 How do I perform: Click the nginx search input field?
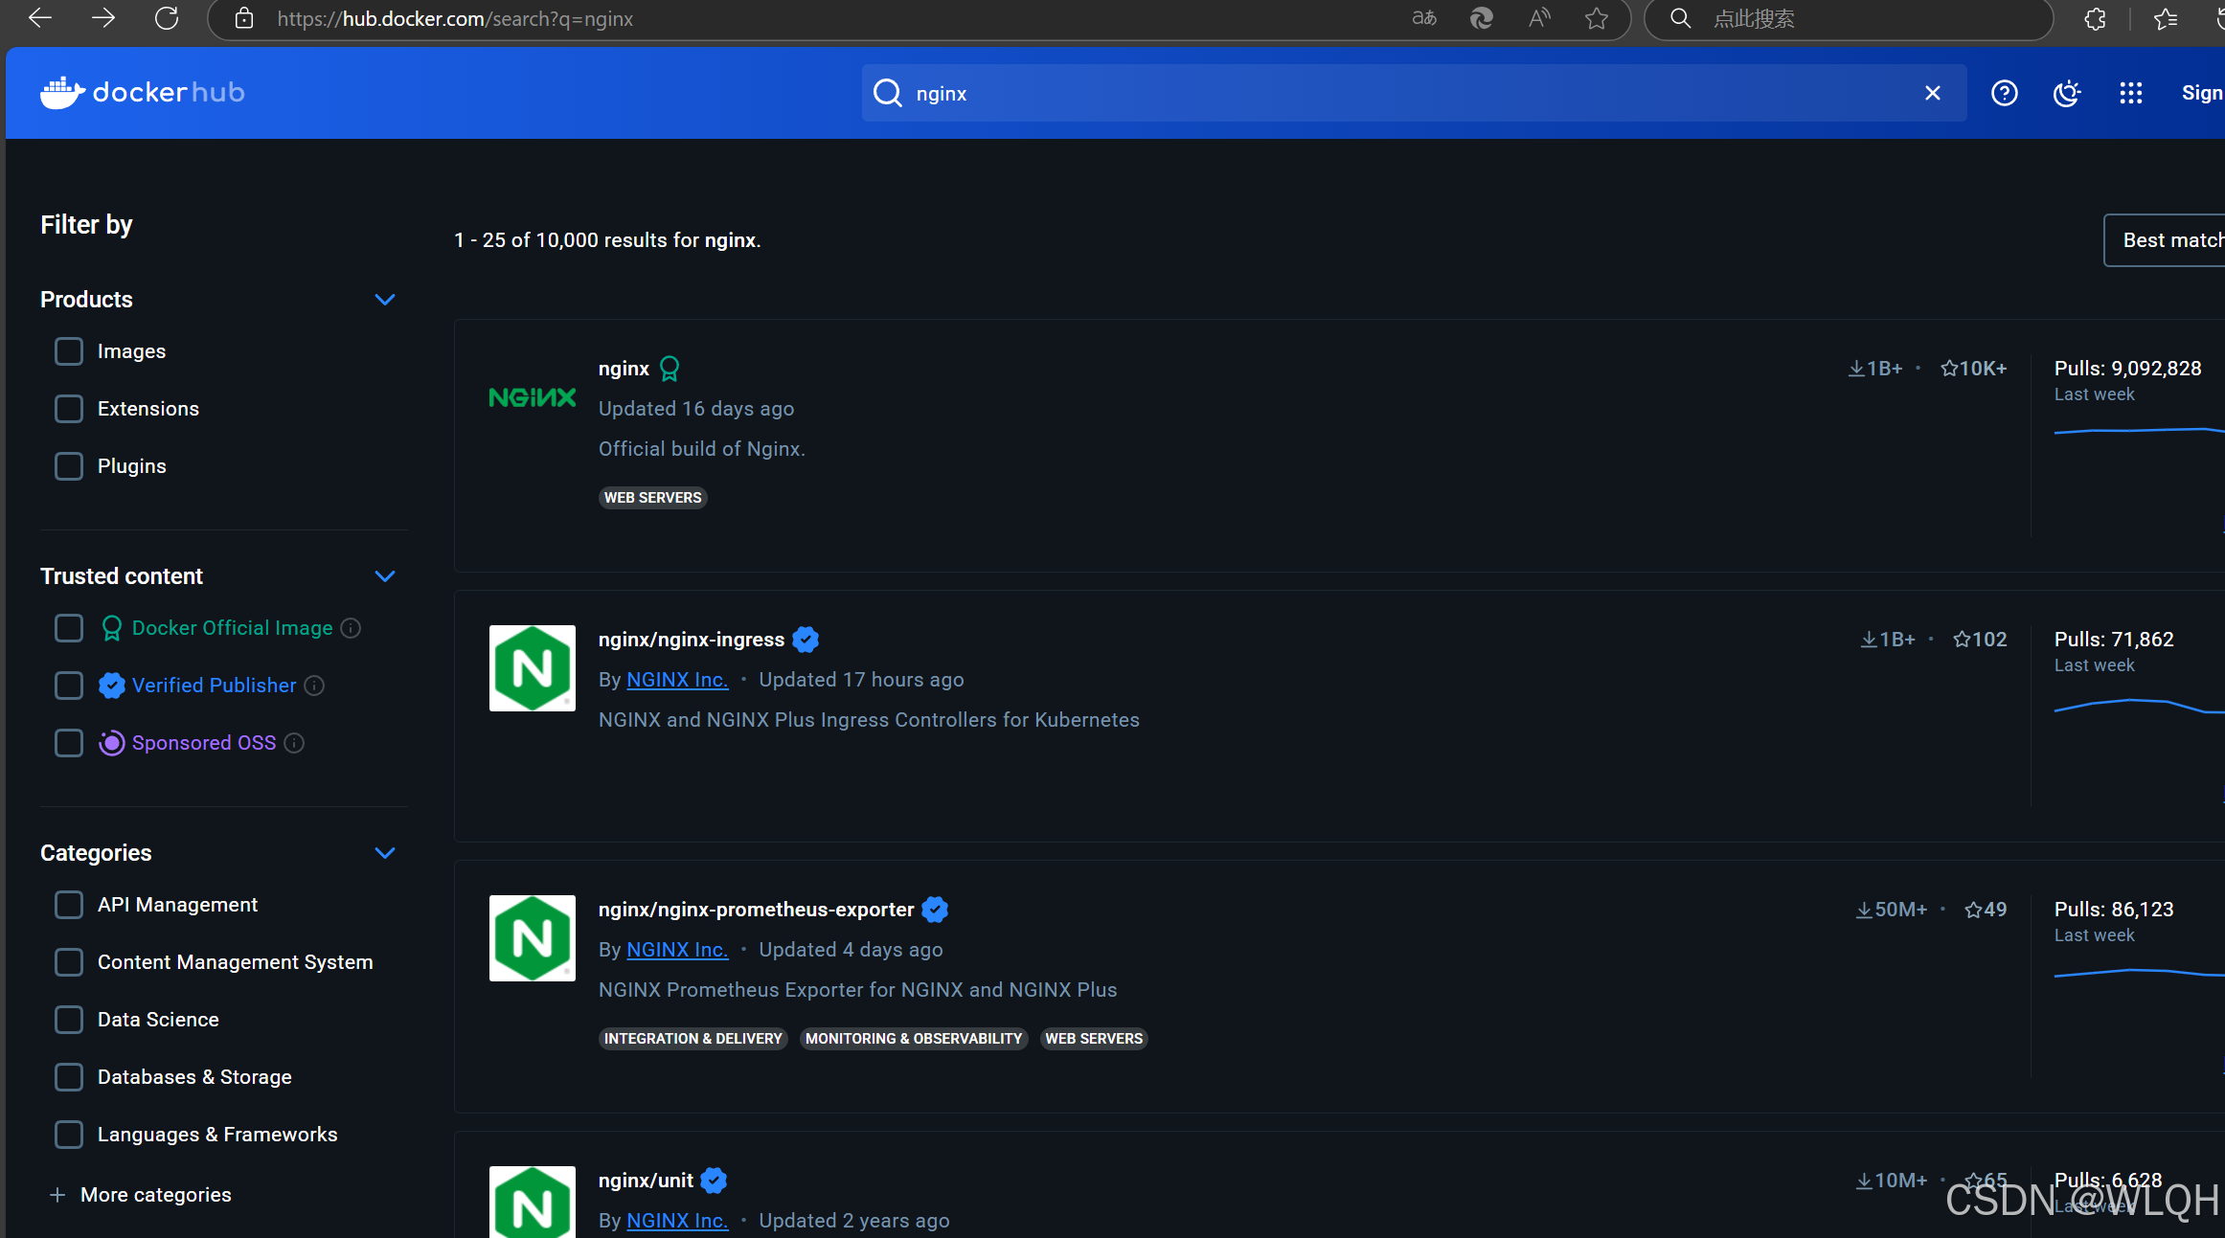tap(1389, 94)
